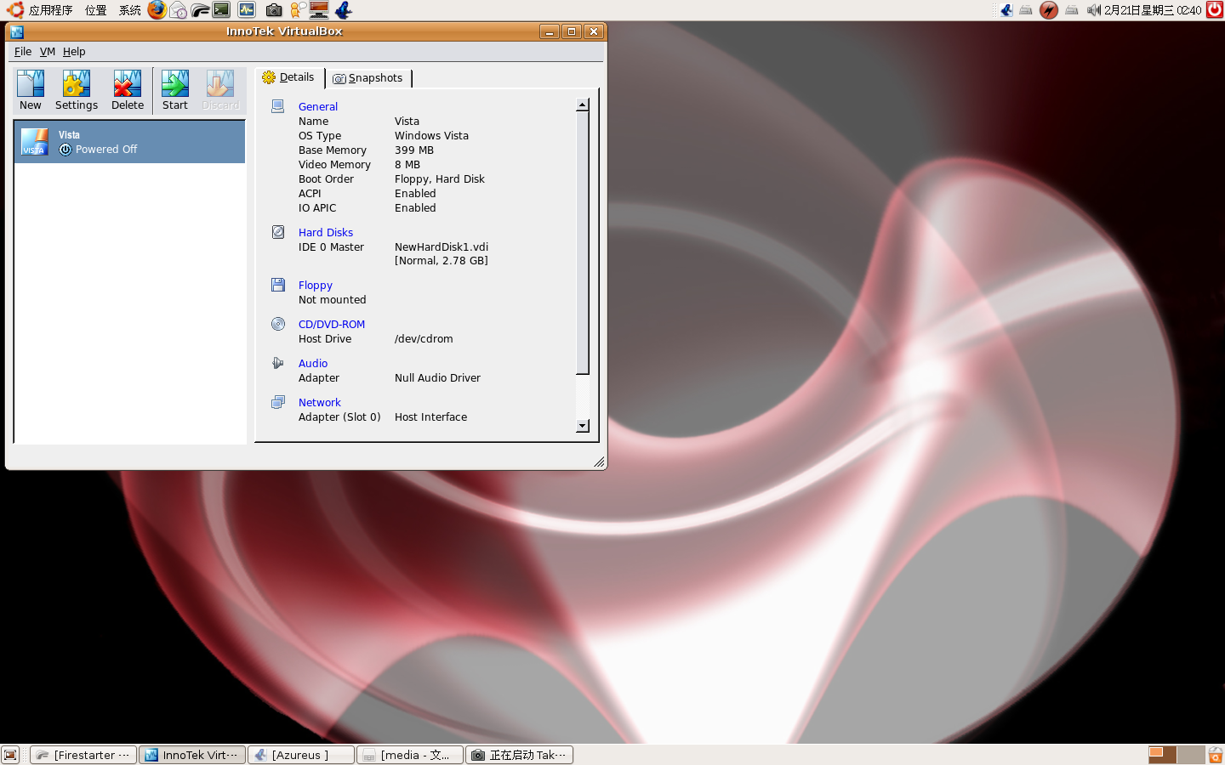Open the 位置 places menu

[x=96, y=10]
